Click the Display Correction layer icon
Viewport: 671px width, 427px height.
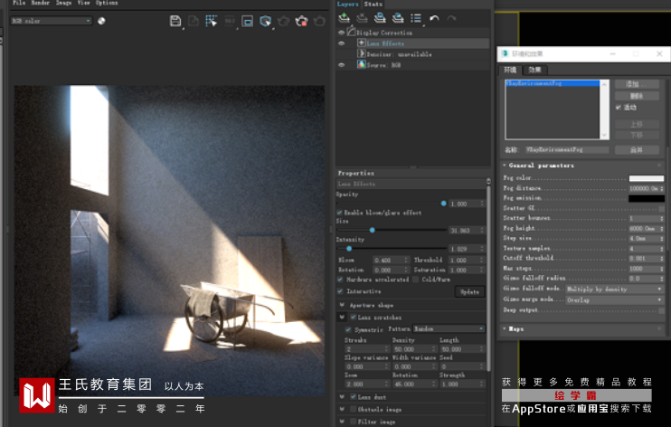(x=352, y=32)
